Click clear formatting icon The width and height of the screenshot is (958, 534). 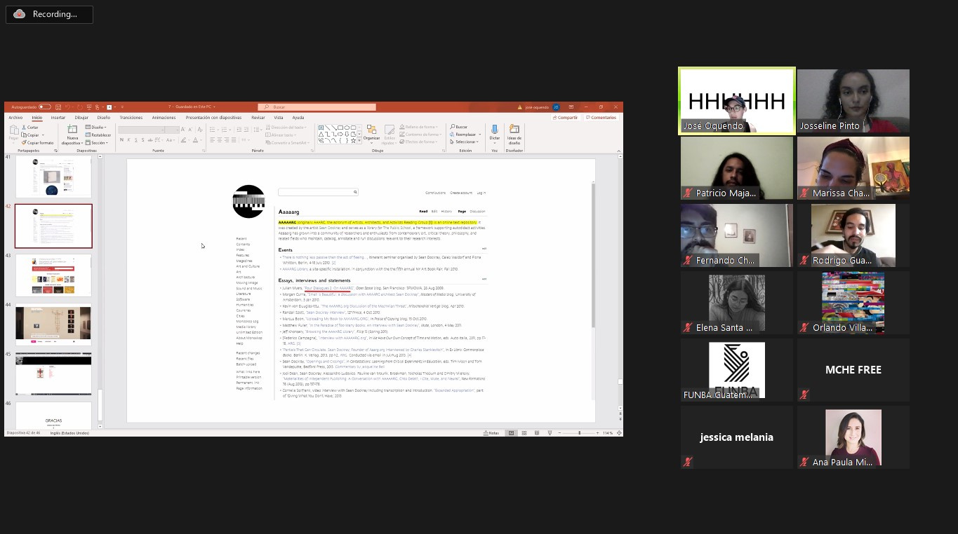[x=200, y=130]
